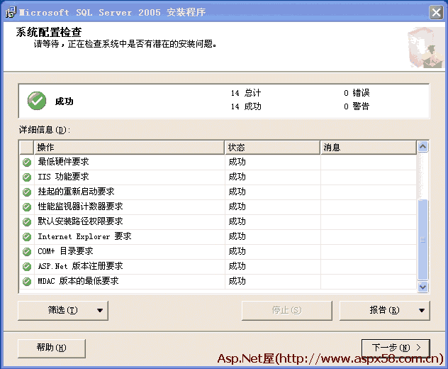Viewport: 448px width, 369px height.
Task: Click the disabled 停止(S) button
Action: pyautogui.click(x=287, y=310)
